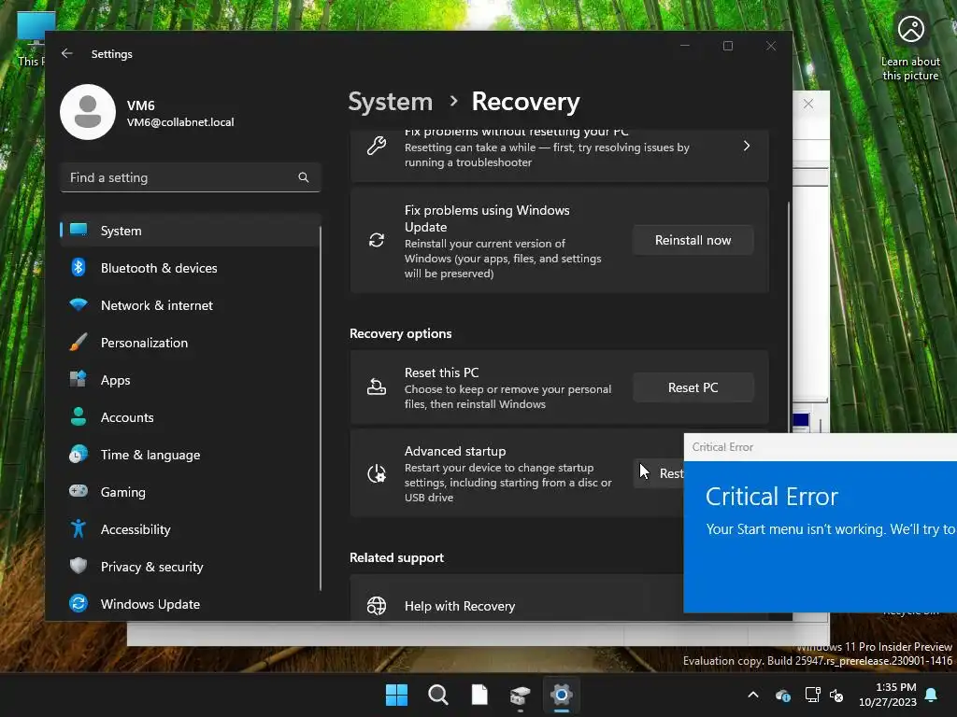Click VM6@collabnet.local email text

coord(180,122)
